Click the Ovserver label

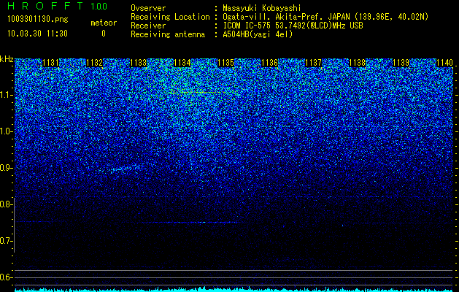click(148, 8)
